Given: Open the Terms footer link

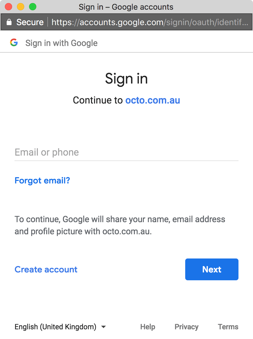Looking at the screenshot, I should [228, 327].
